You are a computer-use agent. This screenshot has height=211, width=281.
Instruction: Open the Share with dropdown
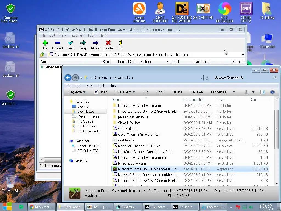(125, 92)
